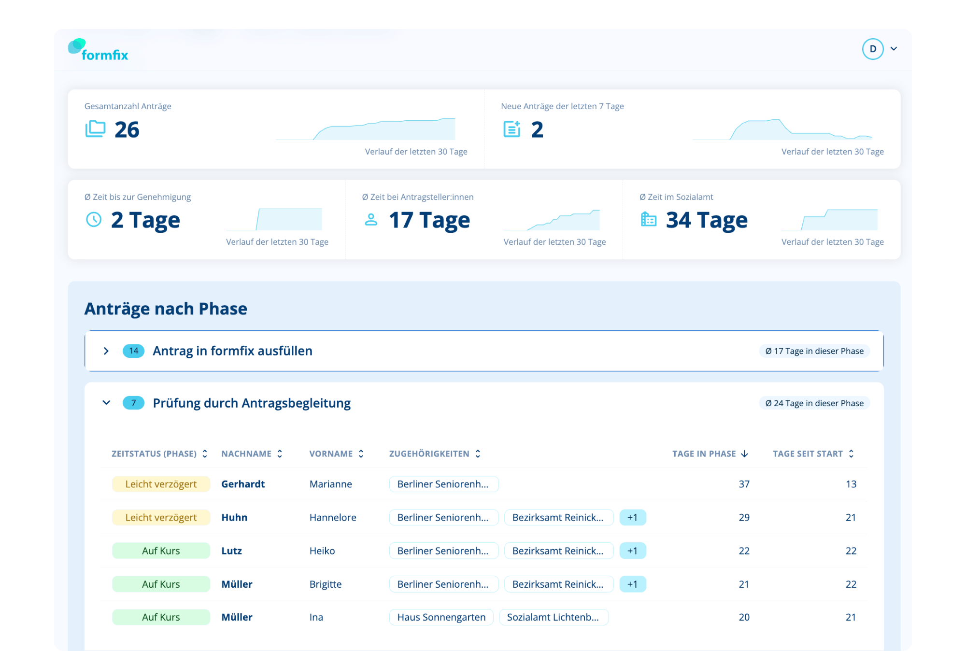Open Gerhardt applicant entry
The width and height of the screenshot is (966, 651).
click(243, 484)
